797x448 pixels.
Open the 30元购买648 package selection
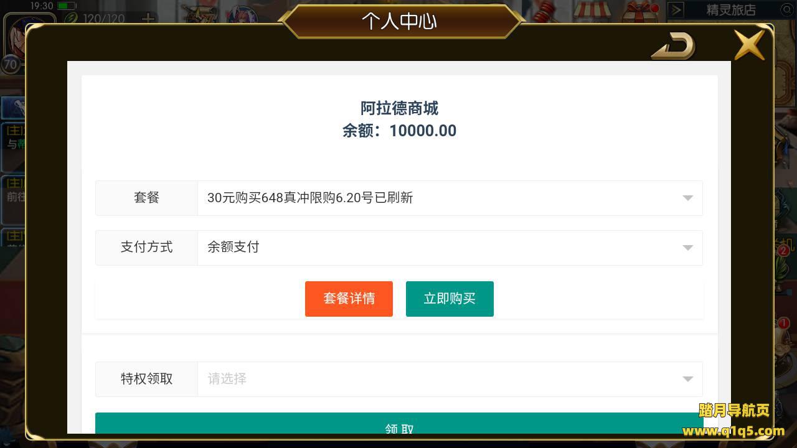(450, 198)
